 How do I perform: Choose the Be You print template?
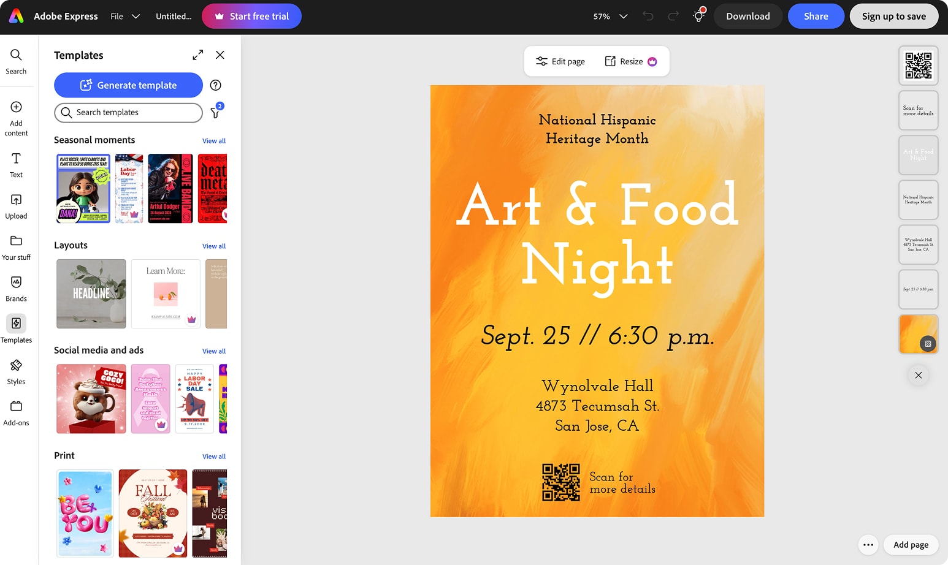(85, 514)
